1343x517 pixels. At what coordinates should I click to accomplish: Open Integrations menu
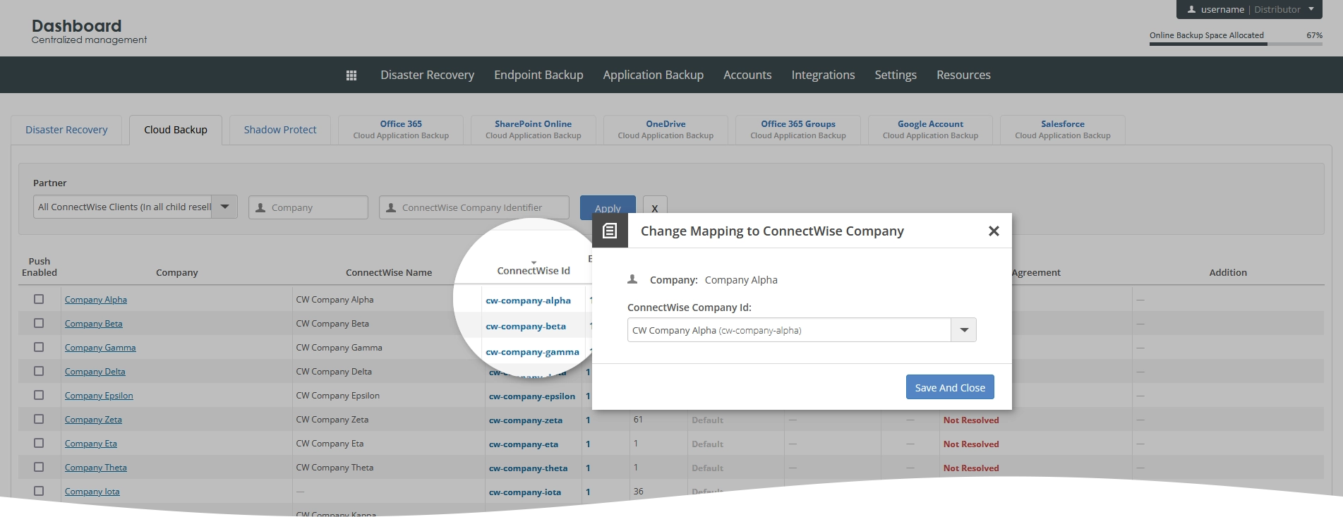[823, 75]
